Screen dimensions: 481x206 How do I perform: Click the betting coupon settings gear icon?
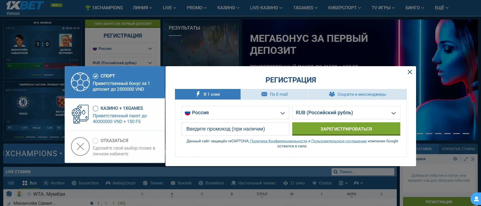[x=455, y=159]
